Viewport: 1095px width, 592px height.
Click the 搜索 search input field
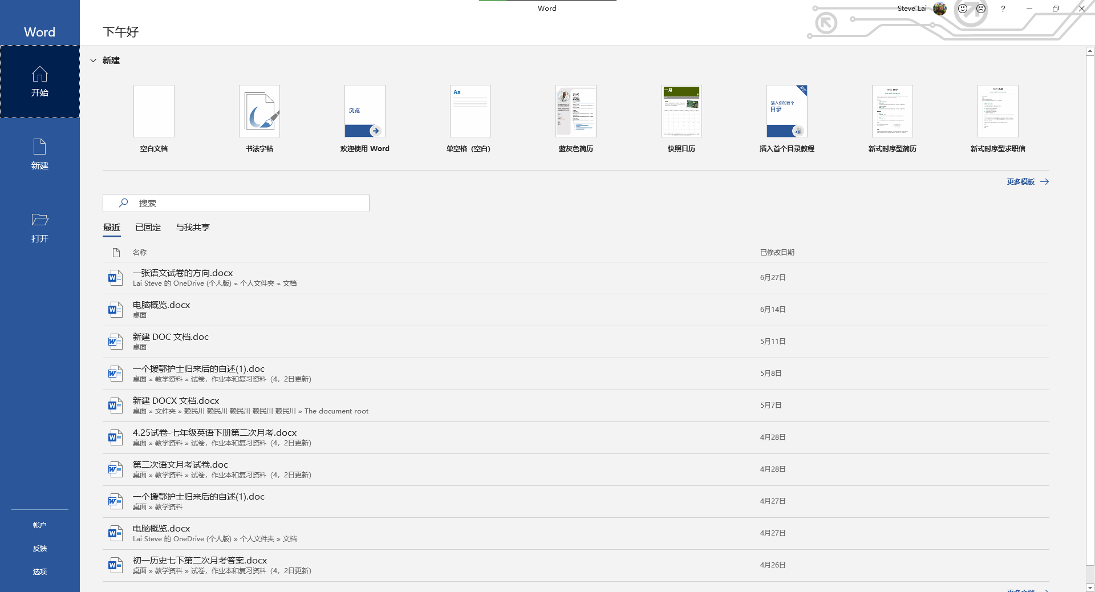(x=236, y=203)
